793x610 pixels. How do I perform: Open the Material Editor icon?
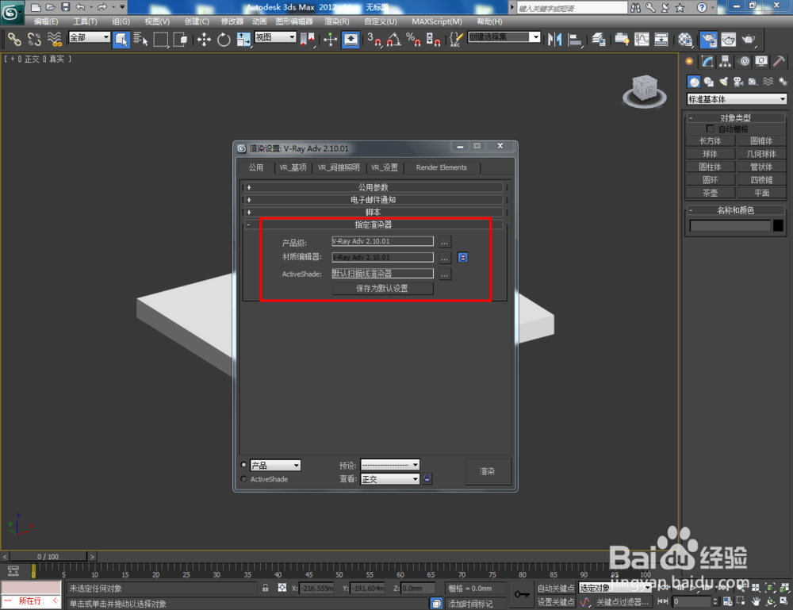tap(685, 39)
